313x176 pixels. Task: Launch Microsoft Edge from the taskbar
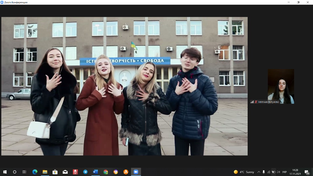tap(35, 172)
